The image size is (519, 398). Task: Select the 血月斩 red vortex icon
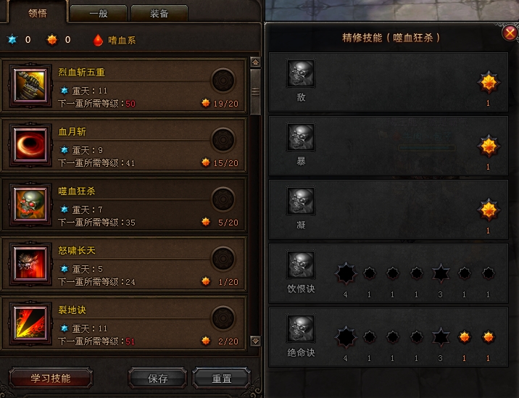30,145
